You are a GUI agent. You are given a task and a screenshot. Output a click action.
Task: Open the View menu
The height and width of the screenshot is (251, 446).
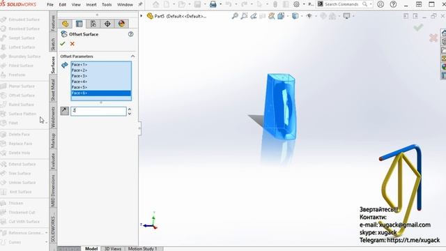[x=76, y=5]
